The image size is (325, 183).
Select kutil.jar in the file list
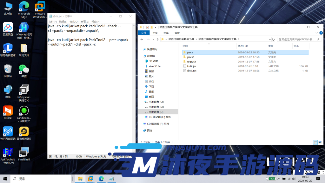[x=192, y=66]
